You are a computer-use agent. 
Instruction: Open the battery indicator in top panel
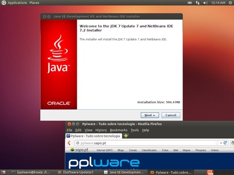(190, 3)
